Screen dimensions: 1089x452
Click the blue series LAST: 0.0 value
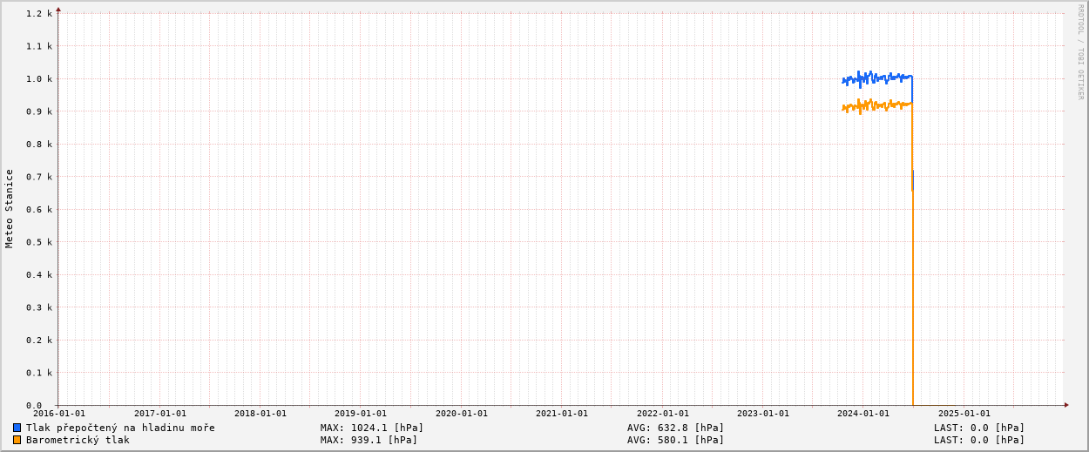[x=979, y=428]
